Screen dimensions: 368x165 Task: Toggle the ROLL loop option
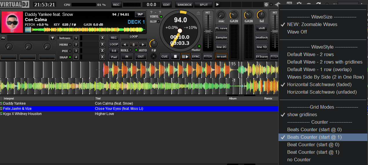coord(131,50)
